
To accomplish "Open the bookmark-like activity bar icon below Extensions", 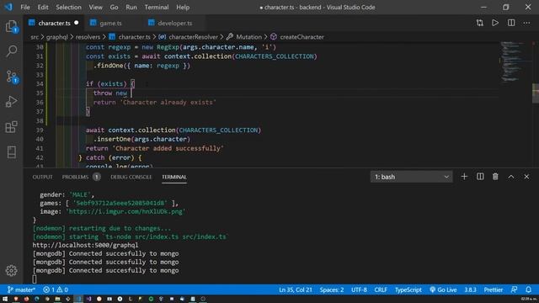I will click(11, 151).
